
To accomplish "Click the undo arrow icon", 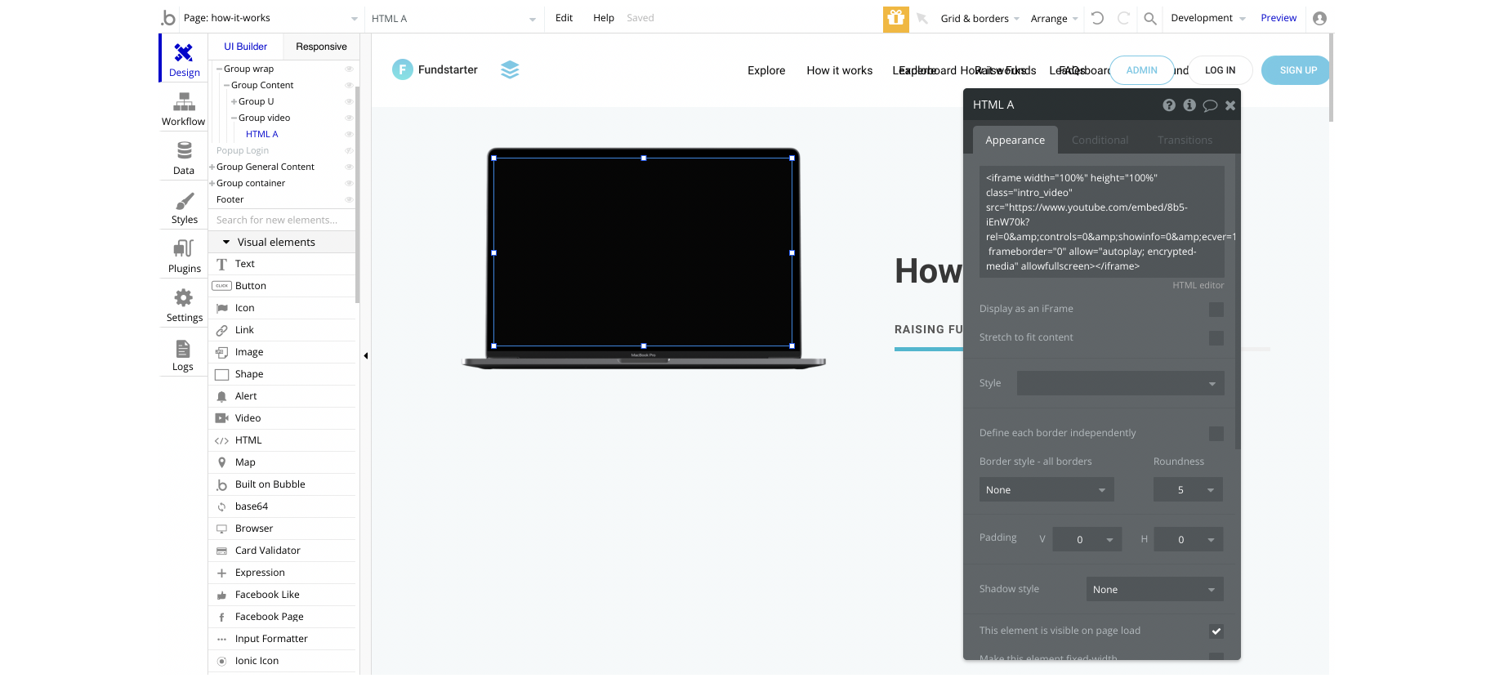I will coord(1097,18).
